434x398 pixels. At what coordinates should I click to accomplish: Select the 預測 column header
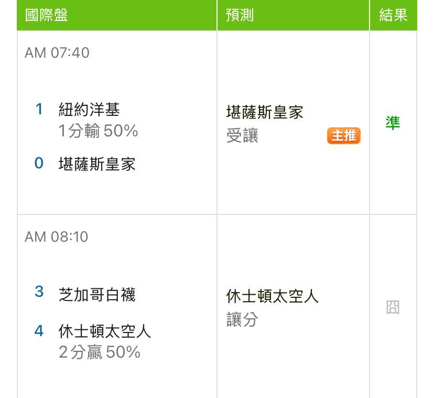(x=240, y=15)
